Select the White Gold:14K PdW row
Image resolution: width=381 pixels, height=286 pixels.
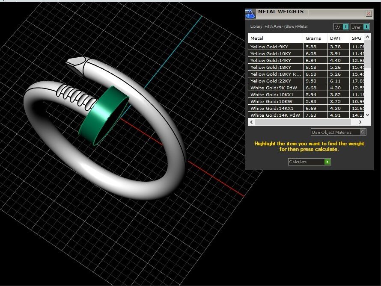[306, 115]
